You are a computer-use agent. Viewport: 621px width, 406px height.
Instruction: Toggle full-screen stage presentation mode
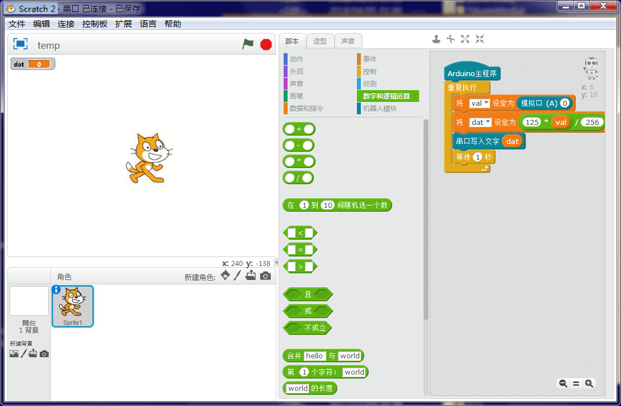click(x=20, y=44)
